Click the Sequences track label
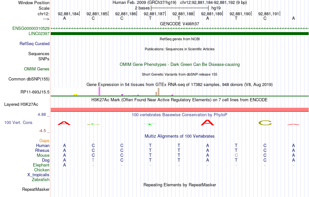This screenshot has height=197, width=309. tap(39, 54)
